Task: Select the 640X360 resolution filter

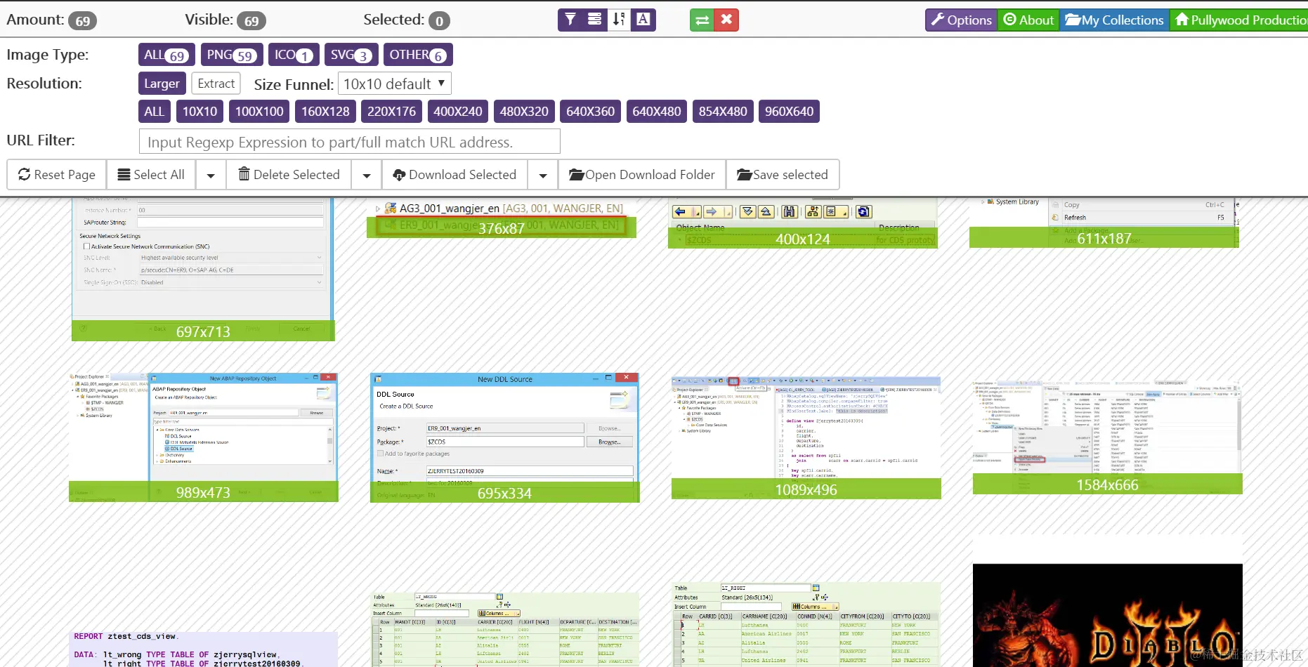Action: point(590,112)
